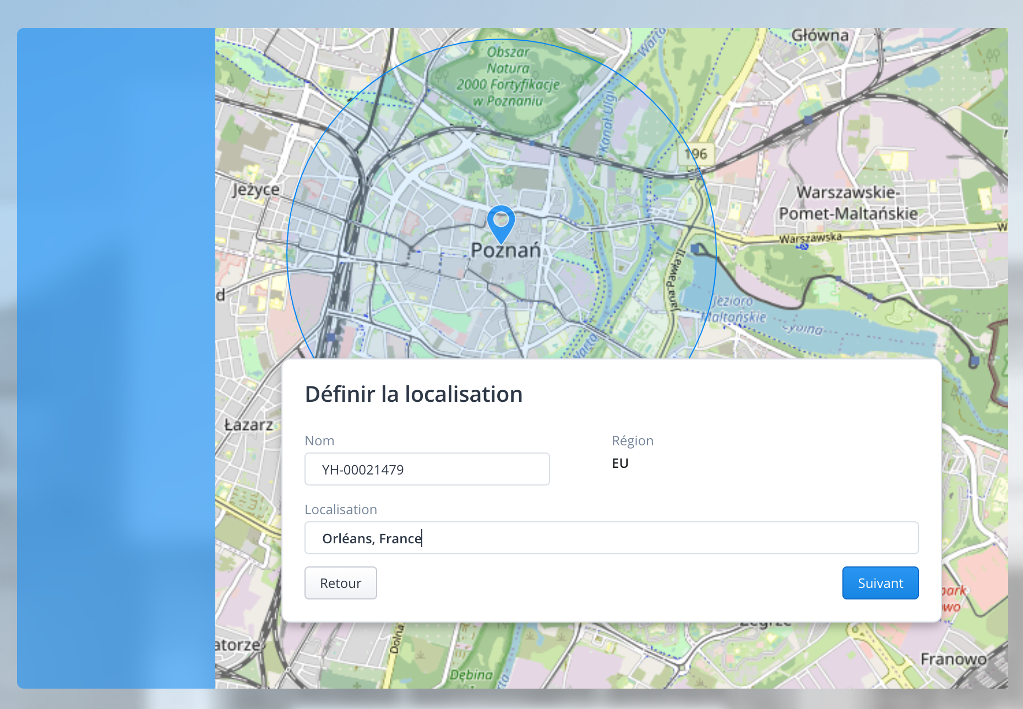The height and width of the screenshot is (709, 1023).
Task: Click the Łazarz district label on the map
Action: 249,425
